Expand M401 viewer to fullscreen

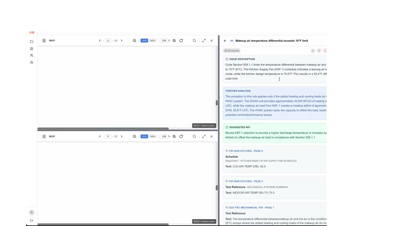point(204,40)
